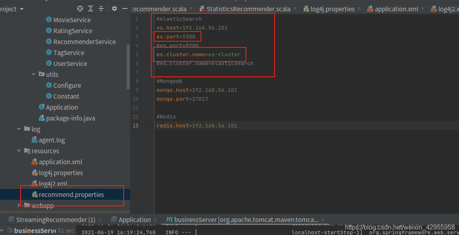The width and height of the screenshot is (459, 235).
Task: Collapse the resources folder
Action: (x=19, y=151)
